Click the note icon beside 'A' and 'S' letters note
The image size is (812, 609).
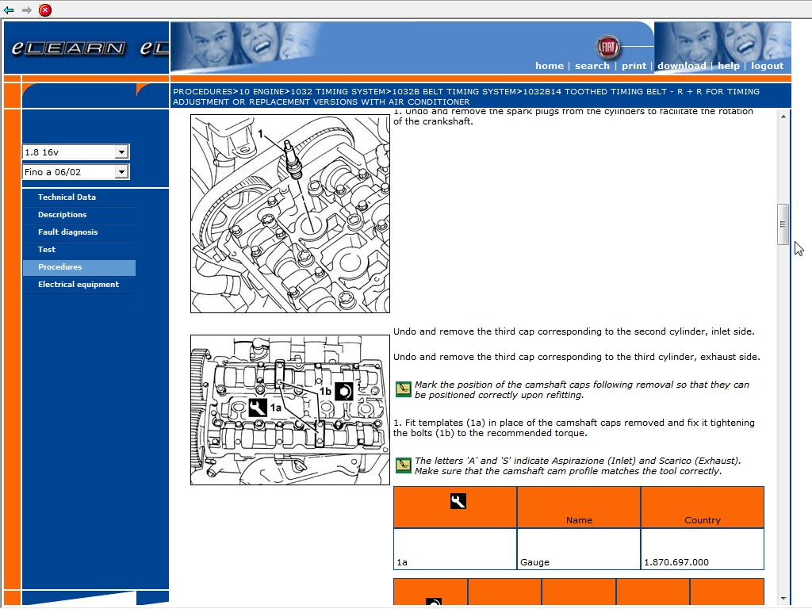403,465
